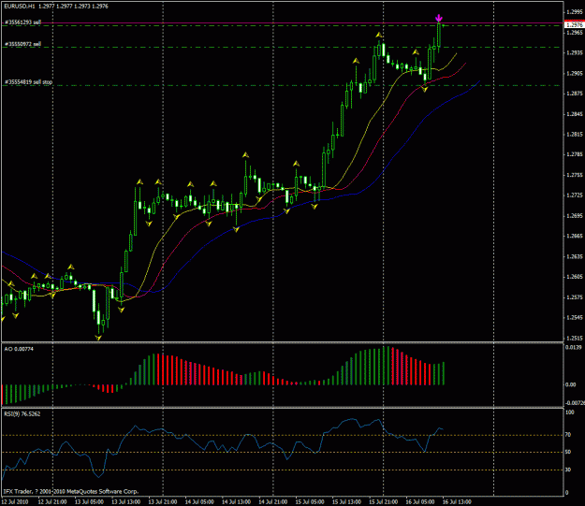Click the 1.2815 price scale label

pyautogui.click(x=574, y=135)
